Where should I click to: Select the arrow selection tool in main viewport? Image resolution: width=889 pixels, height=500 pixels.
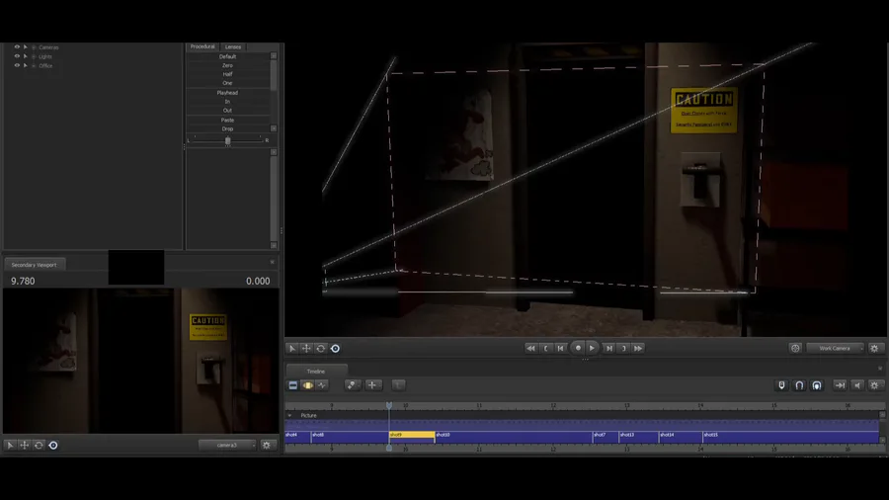click(292, 349)
